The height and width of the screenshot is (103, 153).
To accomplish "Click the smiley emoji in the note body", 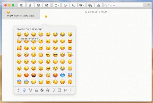I will click(x=46, y=16).
